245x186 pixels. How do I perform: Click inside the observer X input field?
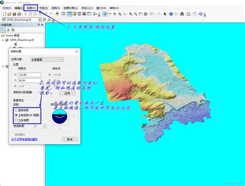point(29,75)
